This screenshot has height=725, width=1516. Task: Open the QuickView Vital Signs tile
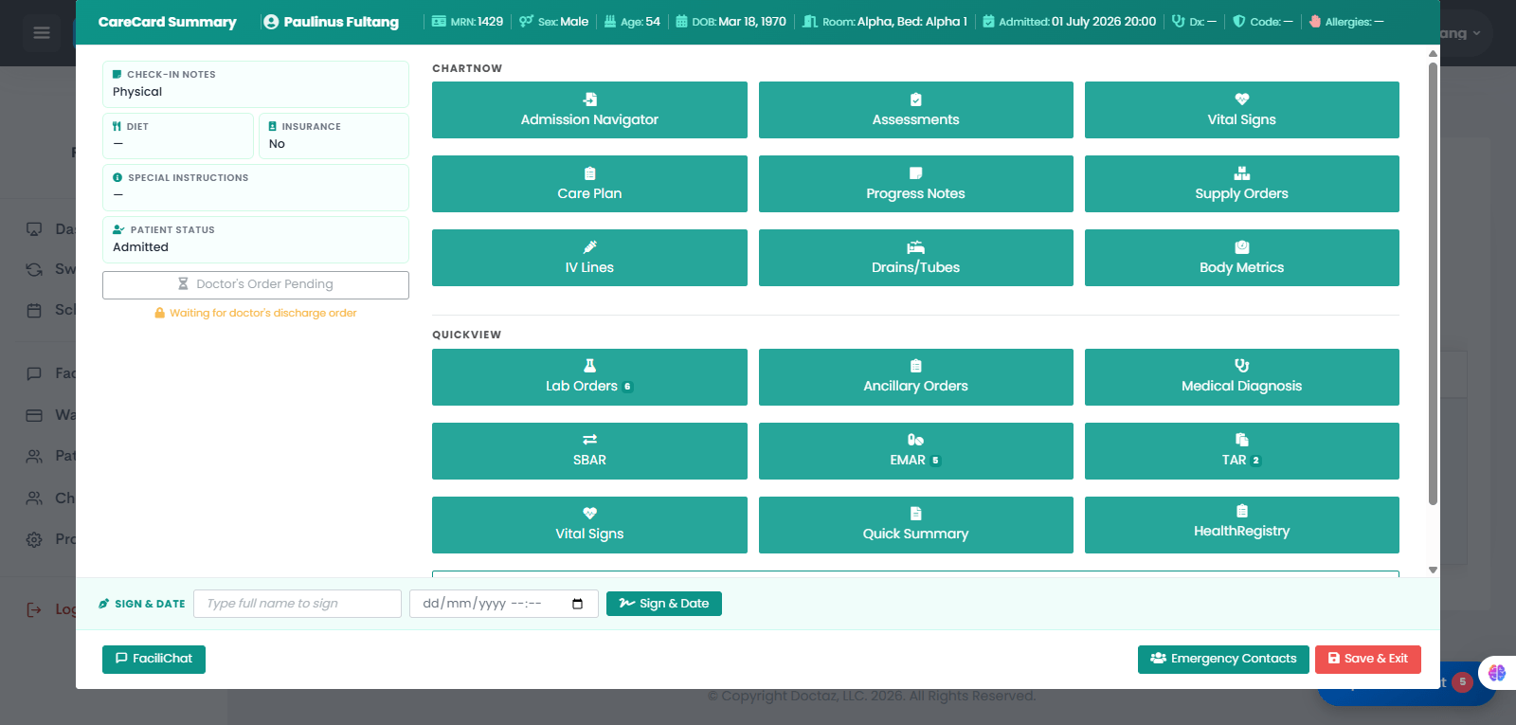coord(589,525)
